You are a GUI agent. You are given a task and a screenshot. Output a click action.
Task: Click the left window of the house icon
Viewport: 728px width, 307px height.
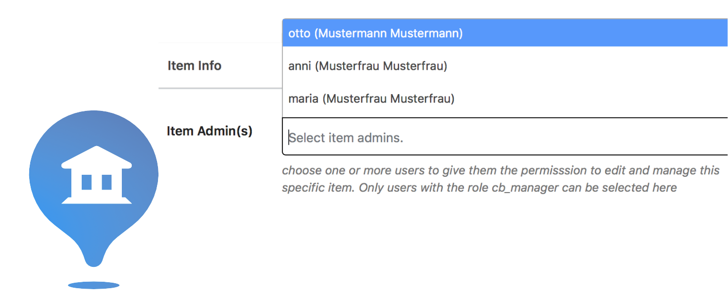[87, 182]
